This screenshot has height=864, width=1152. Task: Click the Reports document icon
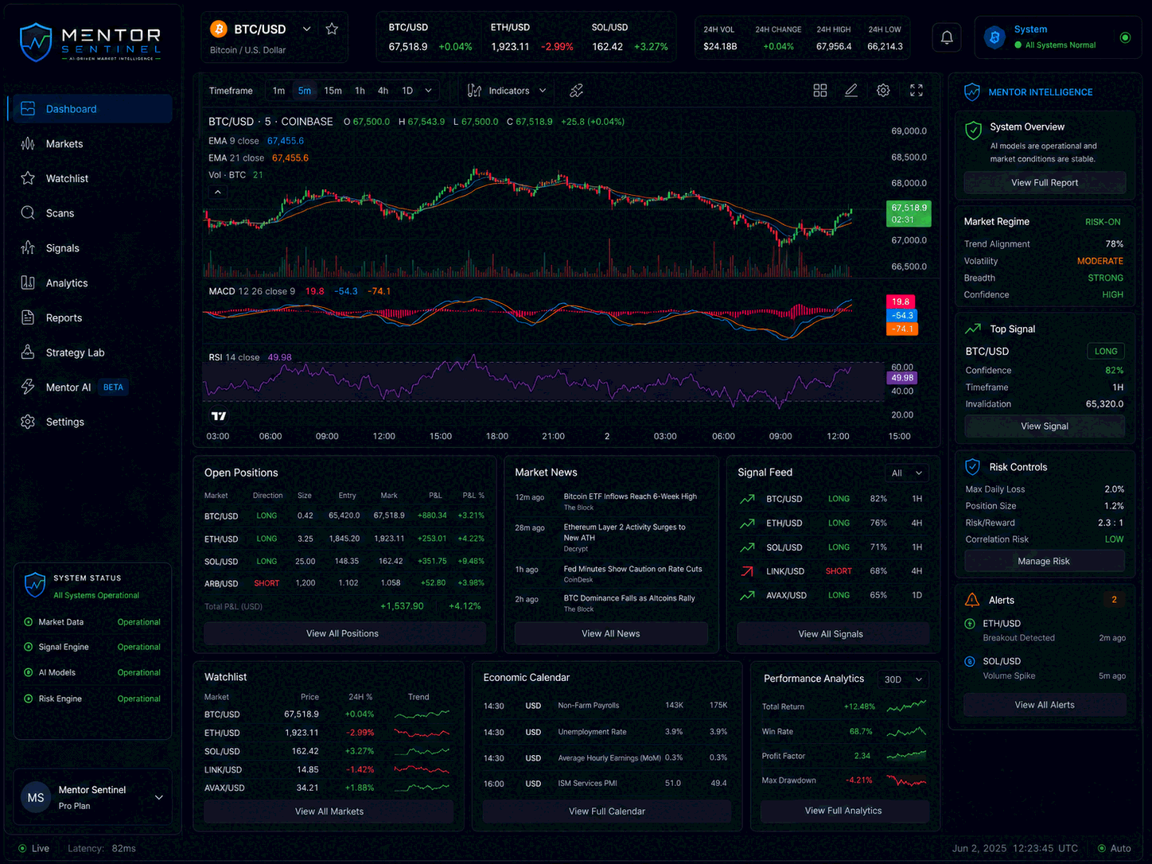tap(28, 317)
